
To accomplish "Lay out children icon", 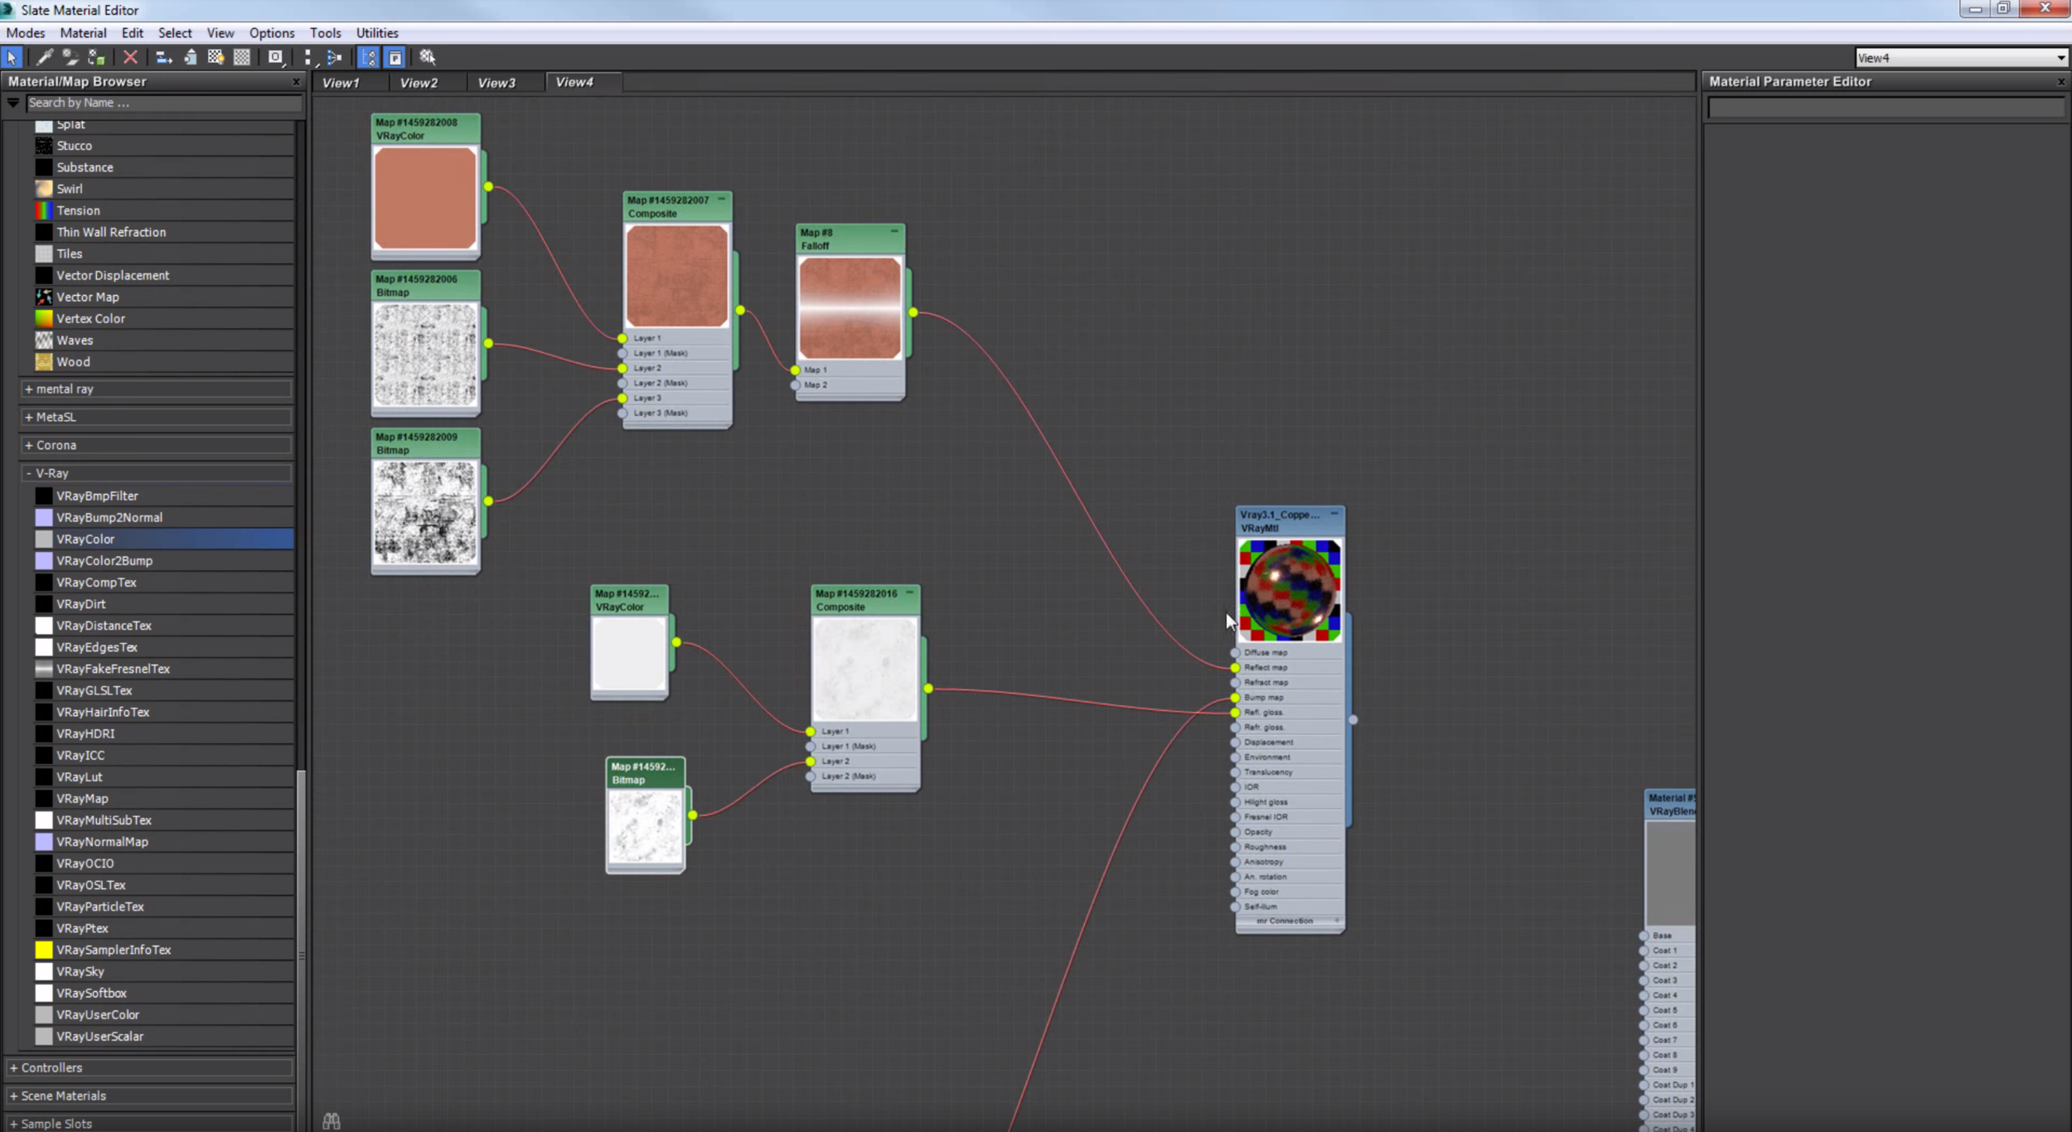I will click(334, 57).
